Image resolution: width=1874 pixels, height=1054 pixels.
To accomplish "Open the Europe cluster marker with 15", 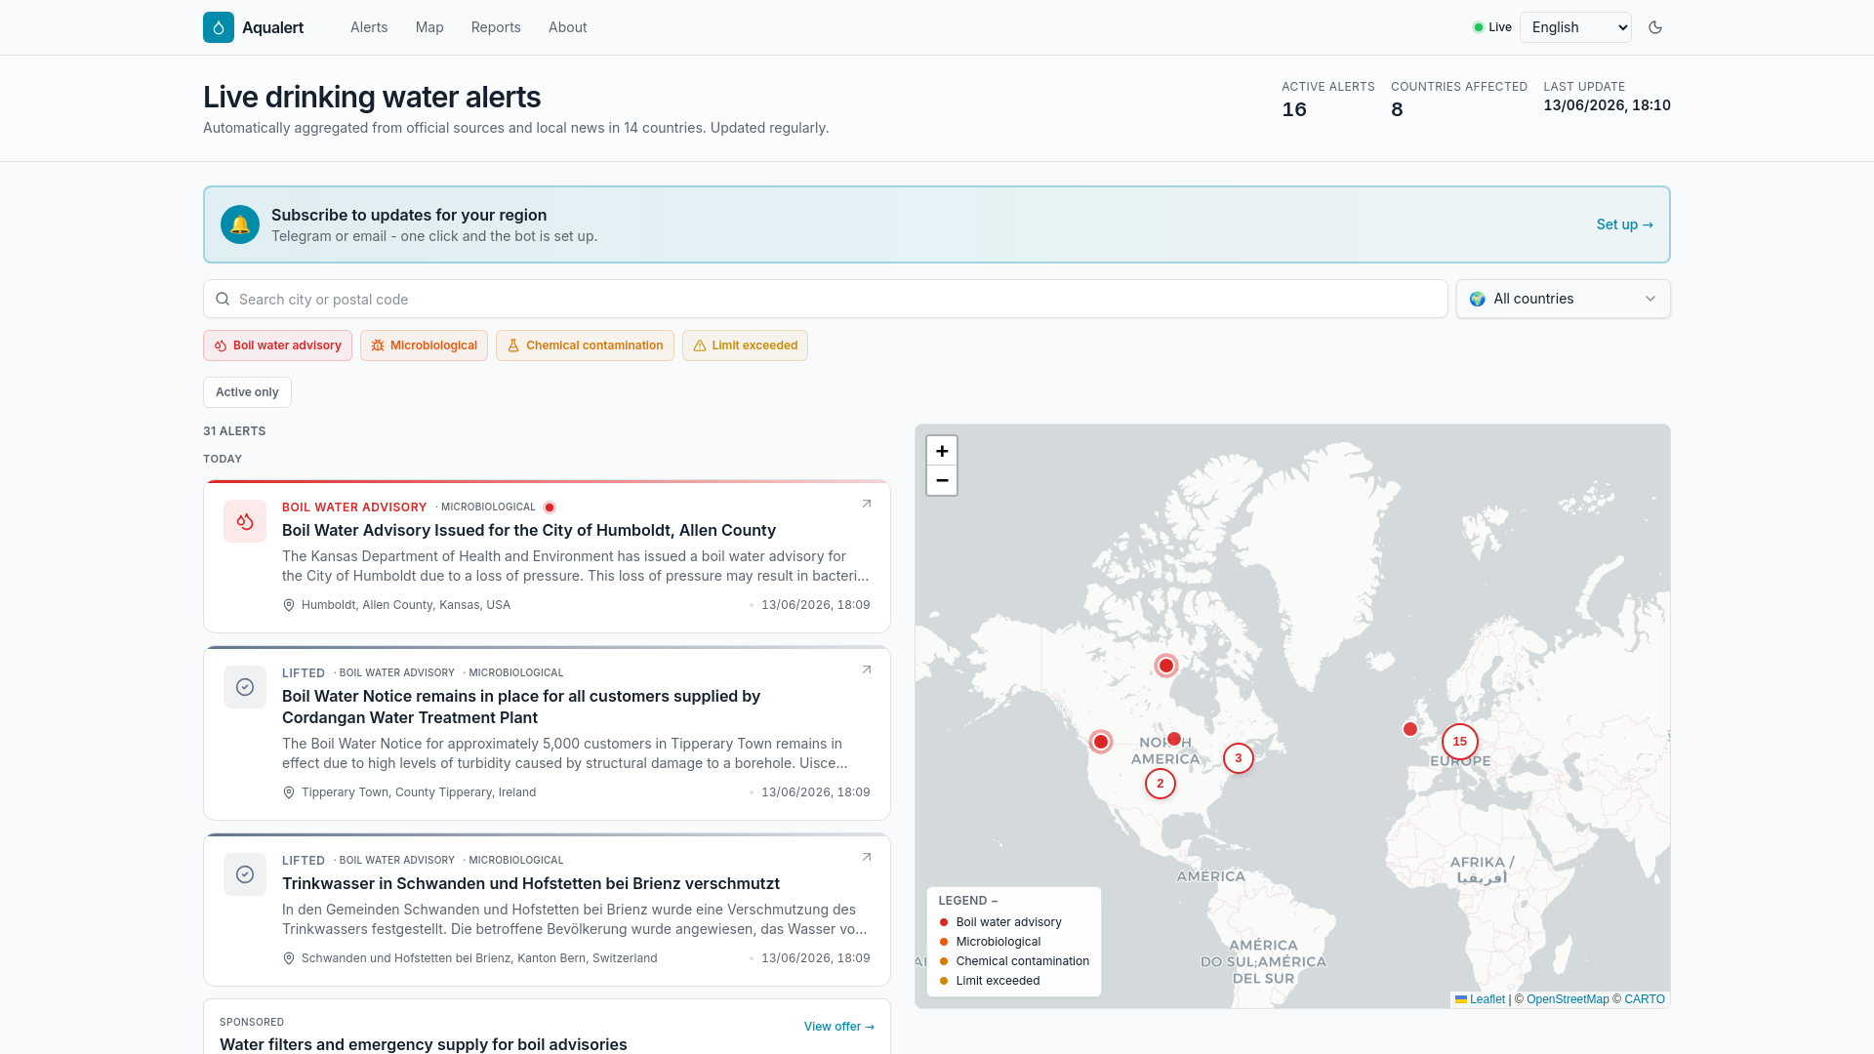I will [1460, 742].
